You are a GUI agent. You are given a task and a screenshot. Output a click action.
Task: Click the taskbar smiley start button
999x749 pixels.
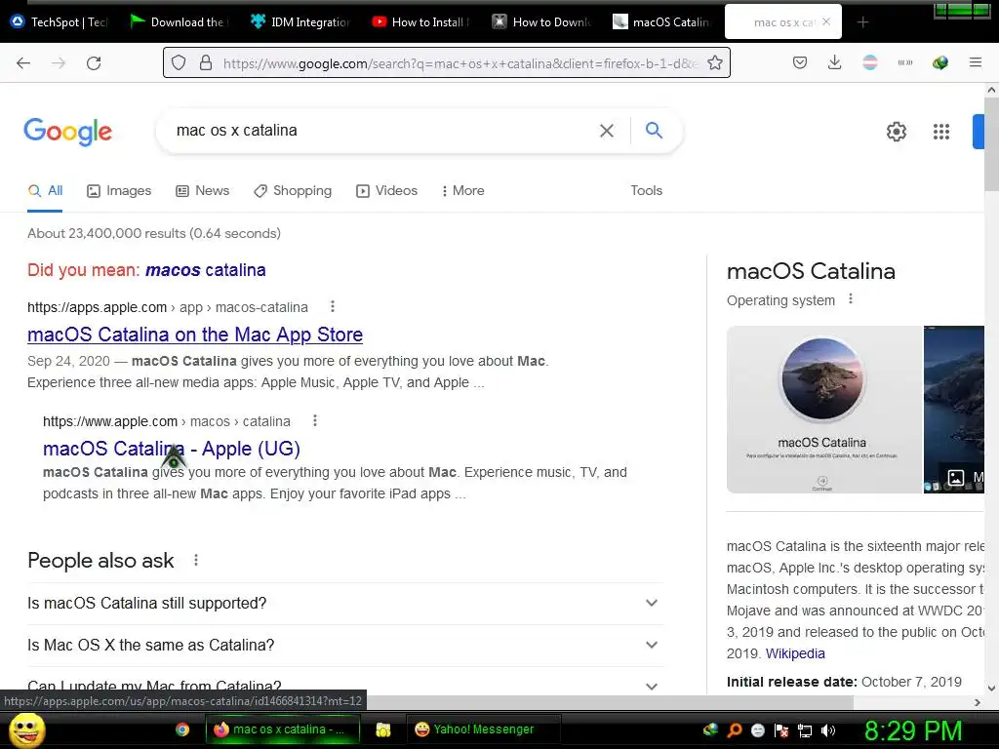pyautogui.click(x=26, y=729)
